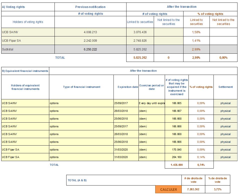Click the 'B) Equivalent financial instruments' header
This screenshot has width=240, height=196.
tap(25, 71)
